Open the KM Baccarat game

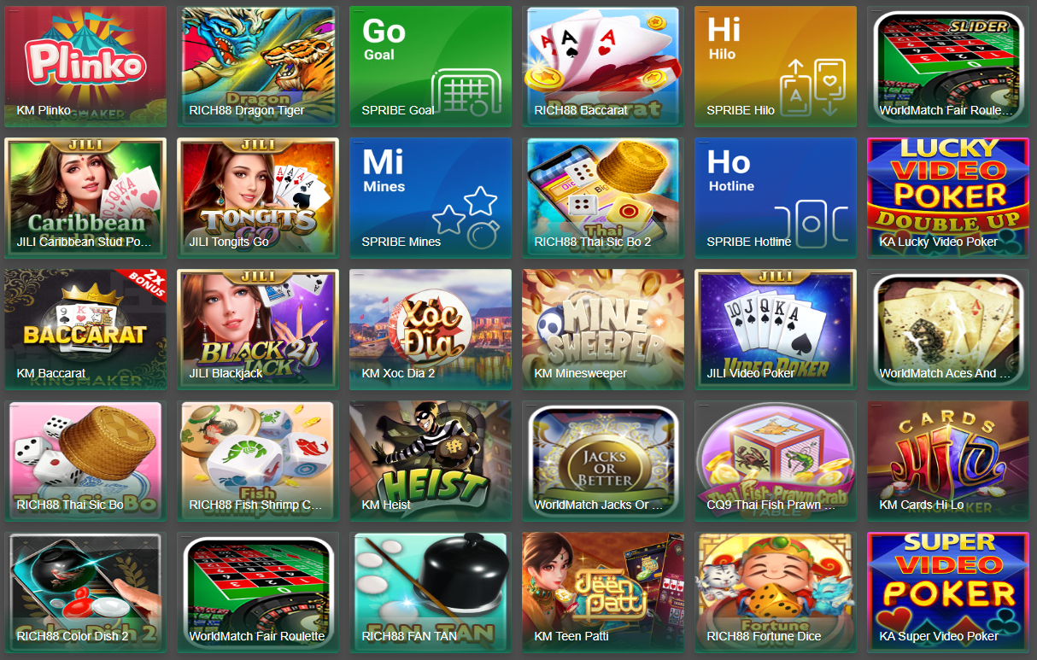click(85, 330)
